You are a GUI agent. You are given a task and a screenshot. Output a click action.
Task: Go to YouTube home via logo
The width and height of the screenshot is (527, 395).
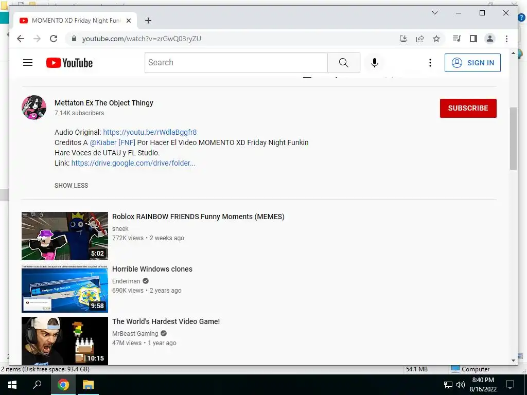point(69,63)
